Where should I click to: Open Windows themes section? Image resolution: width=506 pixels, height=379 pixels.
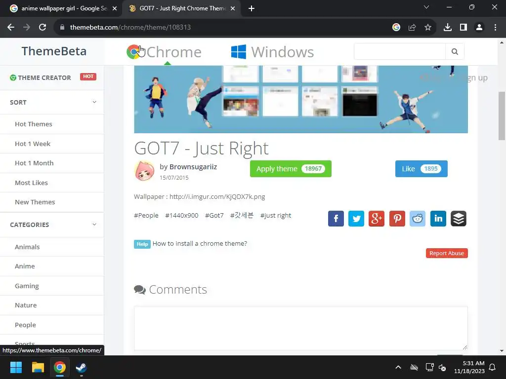(x=272, y=52)
